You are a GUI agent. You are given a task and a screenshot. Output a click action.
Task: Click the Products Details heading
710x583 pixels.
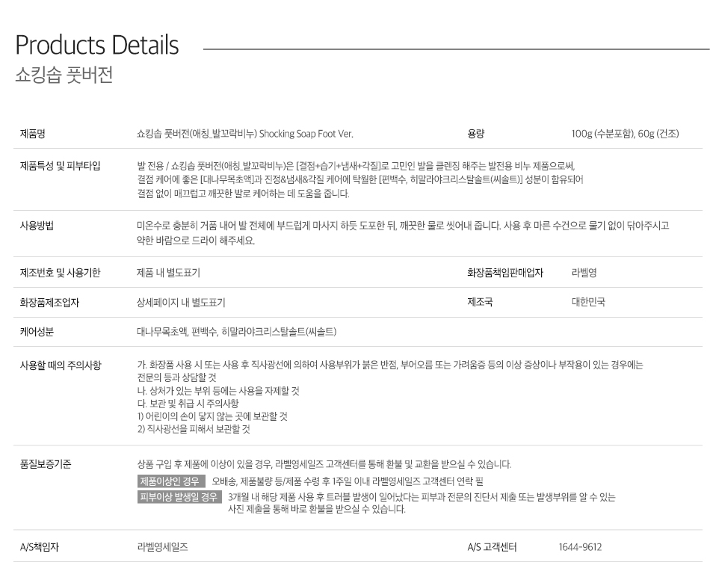97,46
